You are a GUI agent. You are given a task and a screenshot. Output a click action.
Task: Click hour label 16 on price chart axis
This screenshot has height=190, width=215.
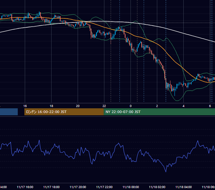pos(25,106)
